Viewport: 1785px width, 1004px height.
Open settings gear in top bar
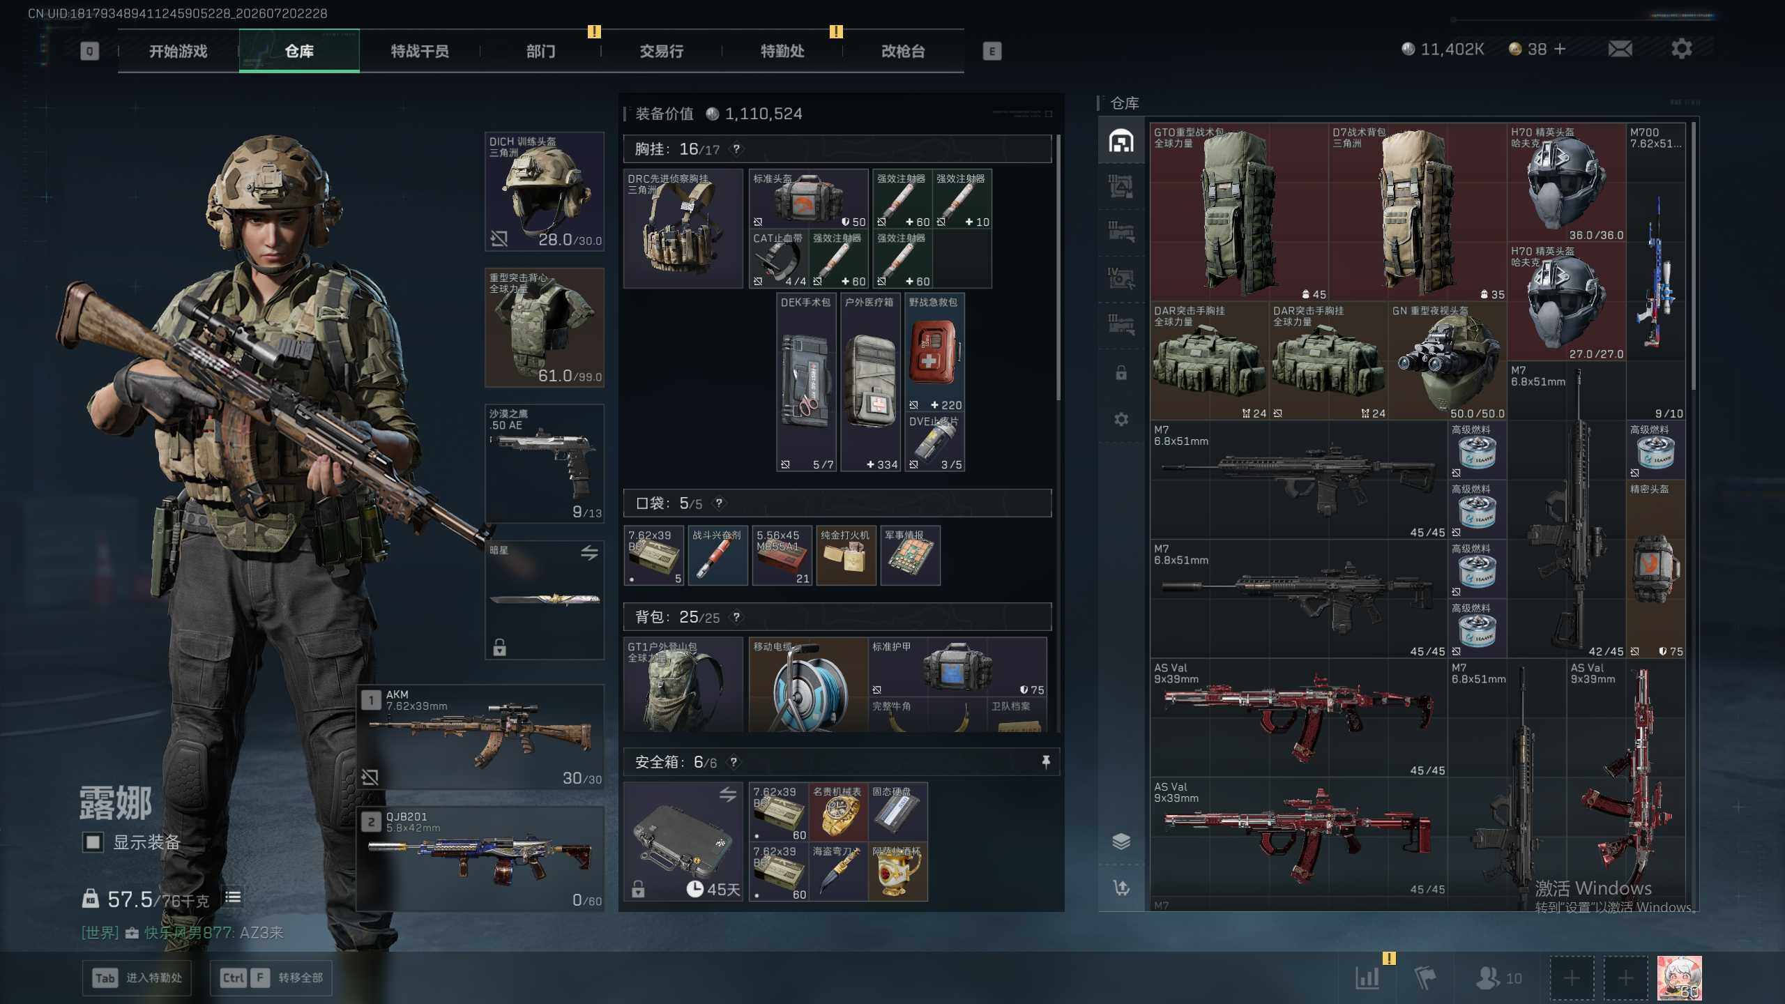tap(1681, 49)
